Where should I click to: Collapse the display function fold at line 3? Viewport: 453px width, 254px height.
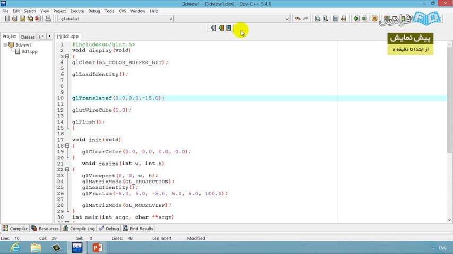pyautogui.click(x=67, y=56)
